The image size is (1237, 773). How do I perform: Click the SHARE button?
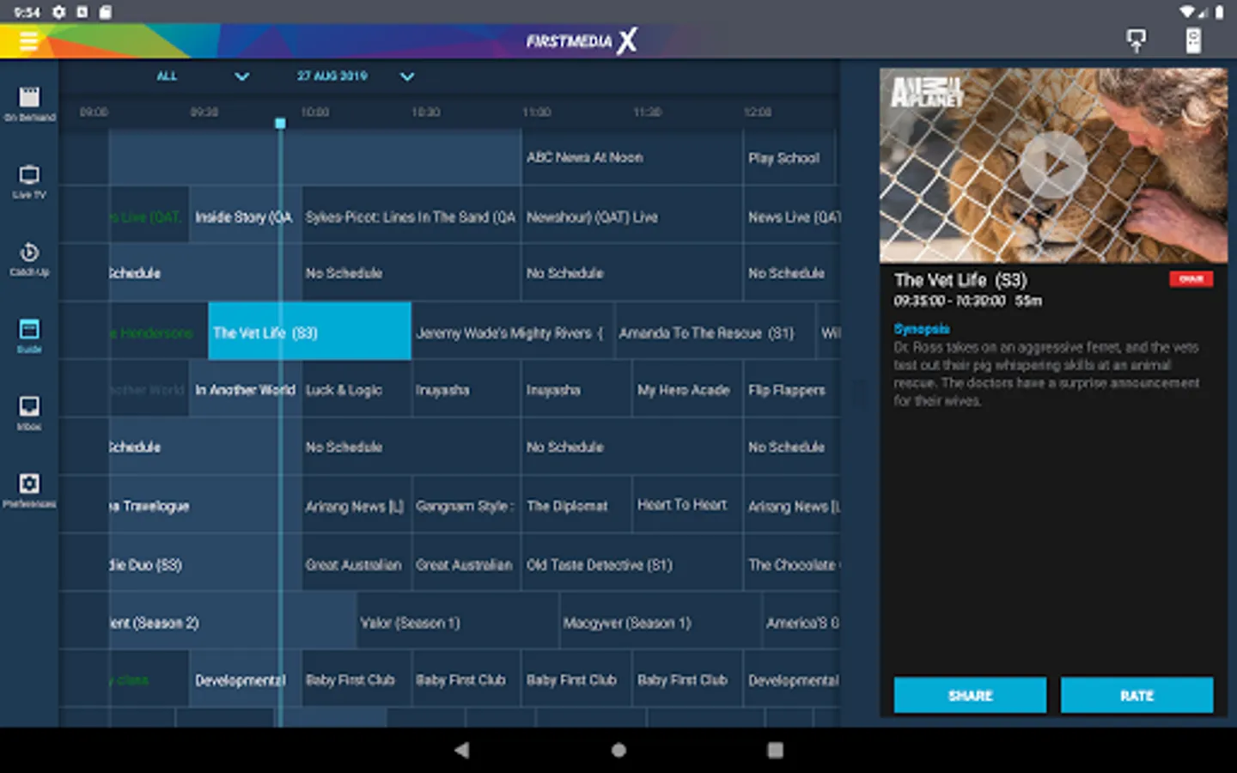click(970, 695)
